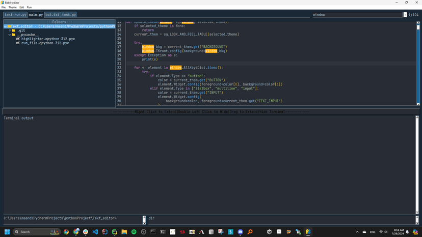Screen dimensions: 422x237
Task: Open Visual Studio Code from taskbar
Action: [95, 232]
